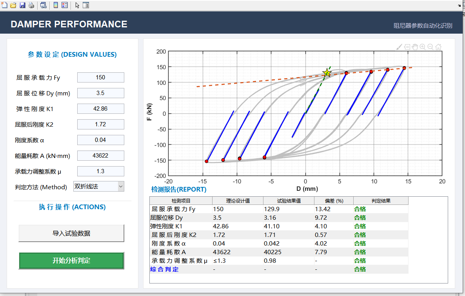
Task: Select the Zoom In magnifier above the plot
Action: (x=423, y=47)
